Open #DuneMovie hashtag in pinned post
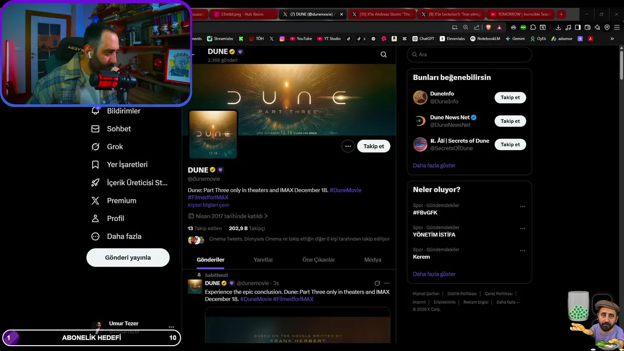This screenshot has height=351, width=624. point(256,299)
